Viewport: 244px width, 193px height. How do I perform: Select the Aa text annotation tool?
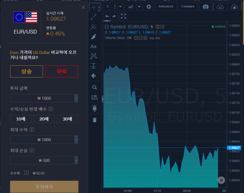94,46
